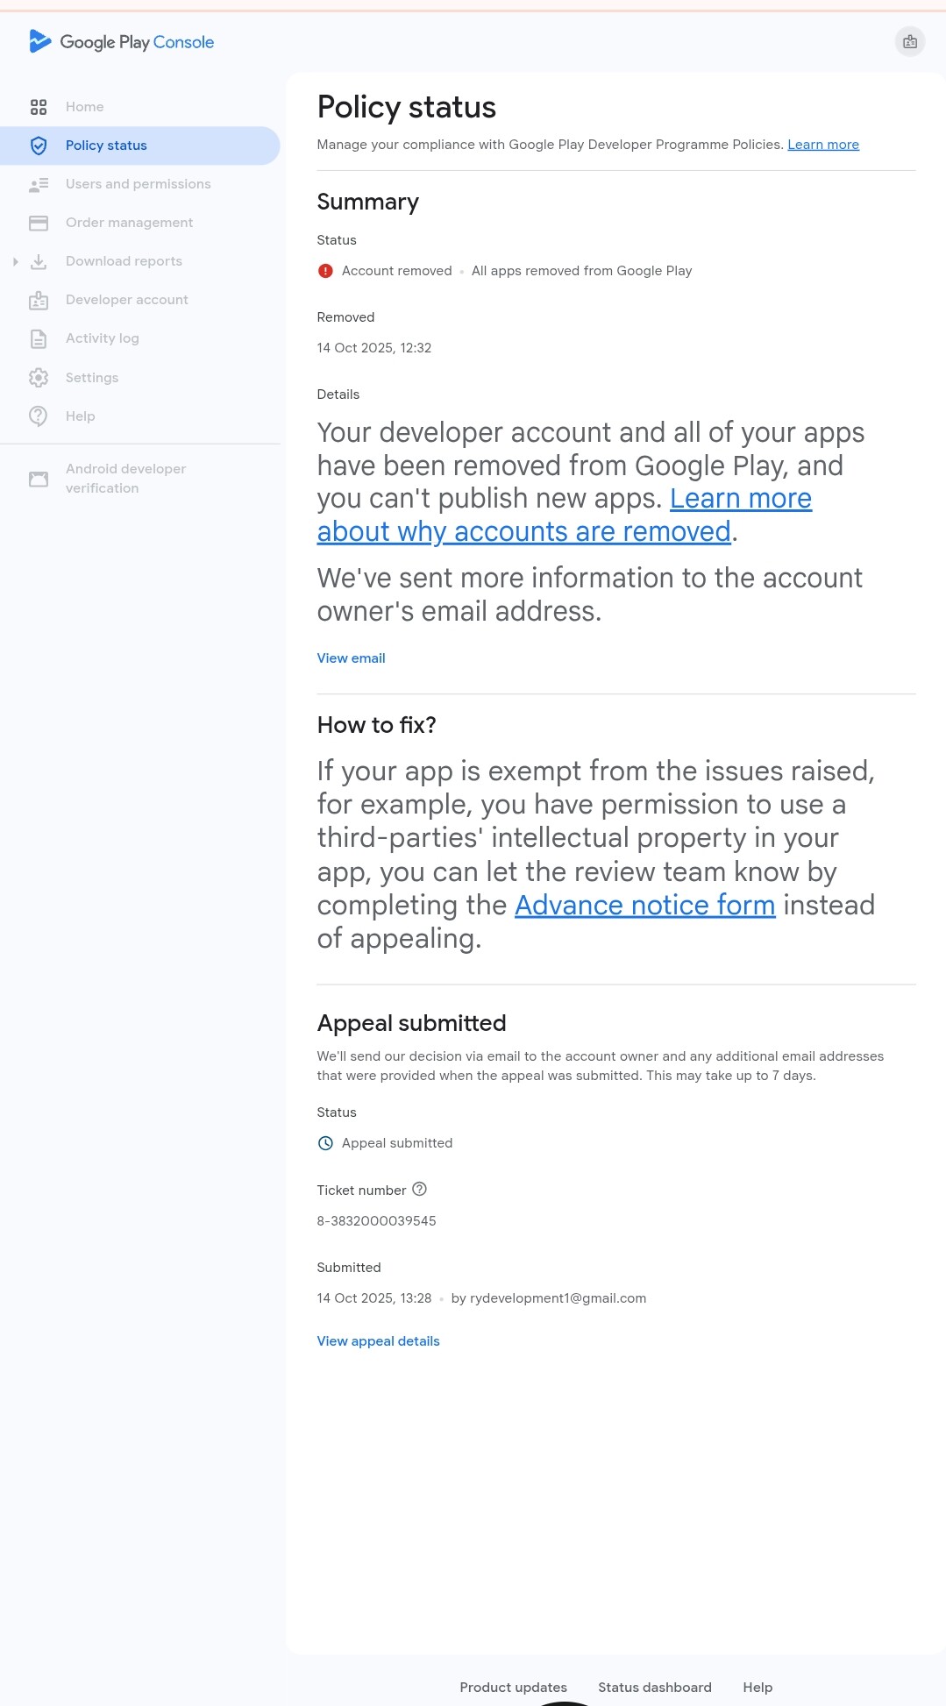Click the Home grid icon in sidebar
Image resolution: width=946 pixels, height=1706 pixels.
pyautogui.click(x=39, y=107)
